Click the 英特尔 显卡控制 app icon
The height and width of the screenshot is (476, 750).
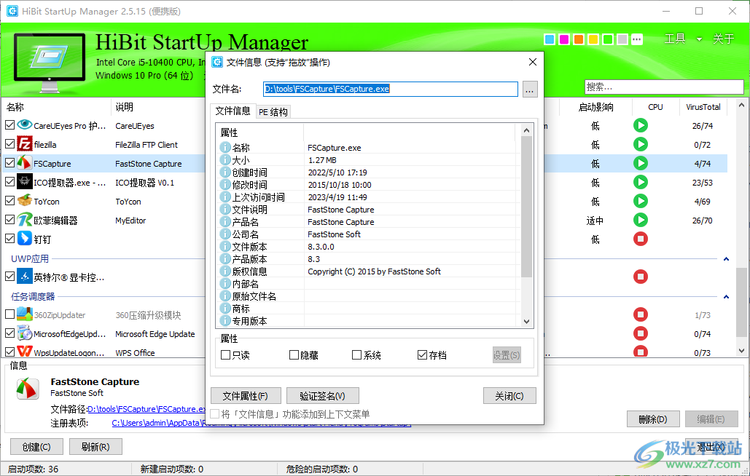[24, 276]
